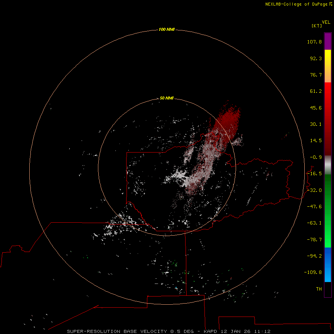334x334 pixels.
Task: Click the KAPD 12 JAN 26 11:12 timestamp
Action: pyautogui.click(x=237, y=331)
